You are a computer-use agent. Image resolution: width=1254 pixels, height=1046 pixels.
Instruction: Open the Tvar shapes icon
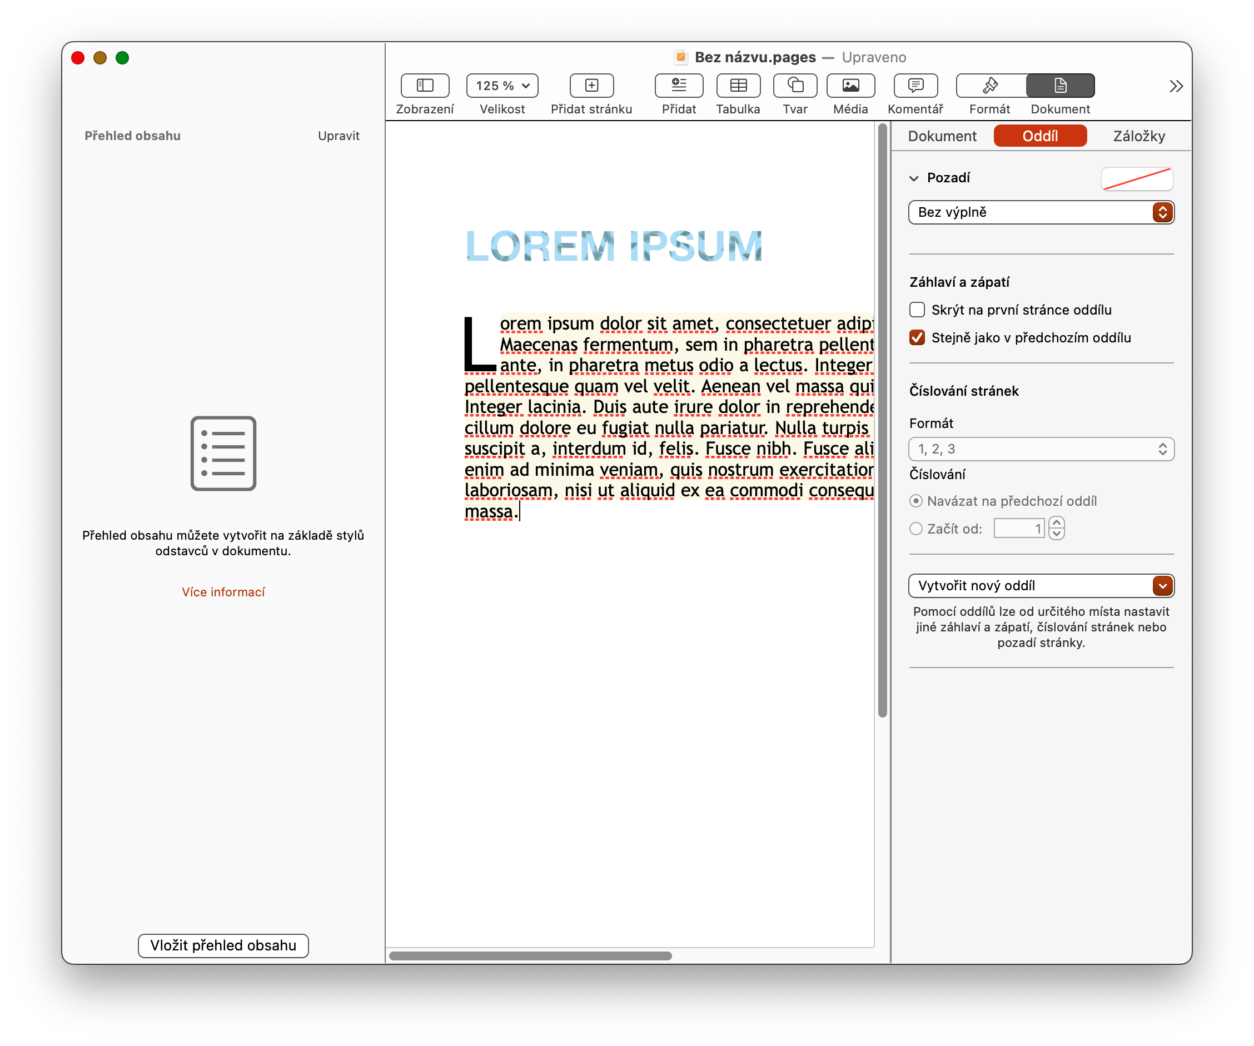(x=795, y=86)
